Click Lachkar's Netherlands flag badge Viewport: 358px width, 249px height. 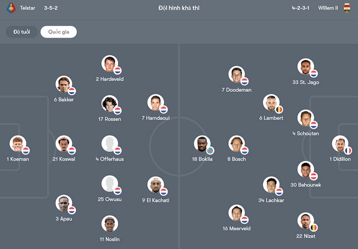point(279,191)
